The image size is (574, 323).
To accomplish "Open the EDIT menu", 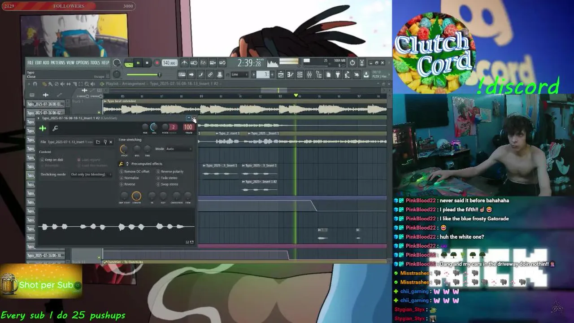I will point(38,63).
